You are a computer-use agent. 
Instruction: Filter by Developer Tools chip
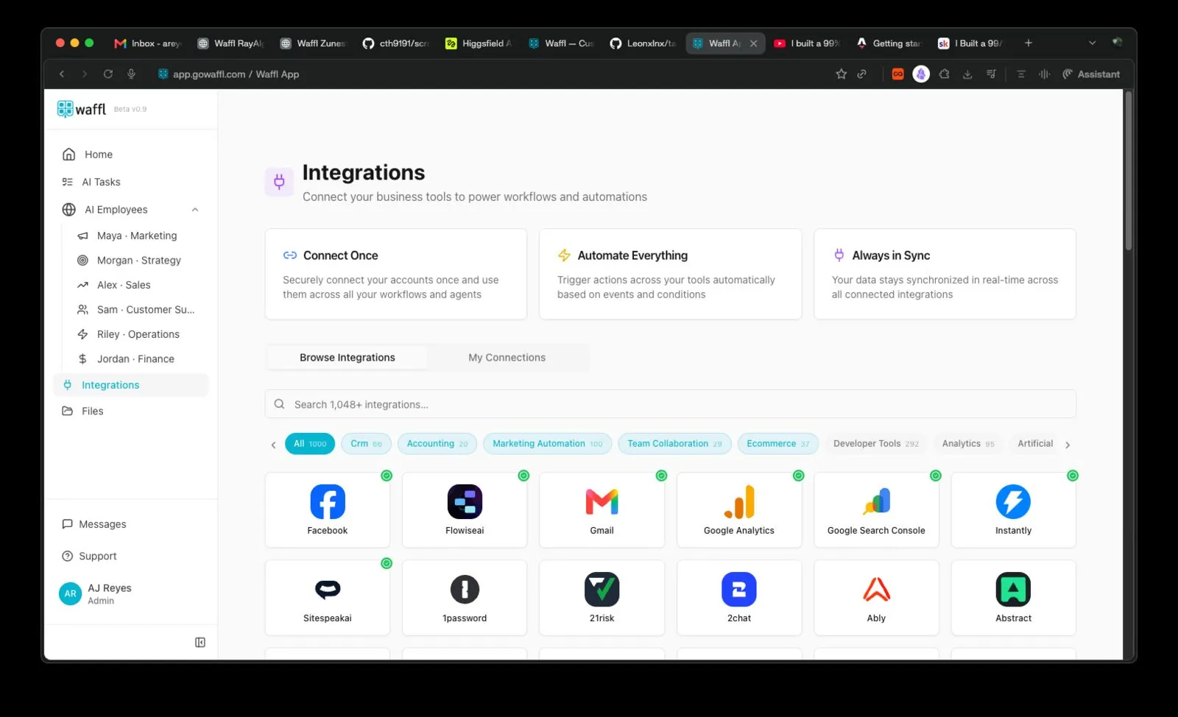click(x=876, y=444)
